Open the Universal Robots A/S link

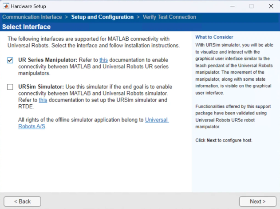tap(157, 120)
